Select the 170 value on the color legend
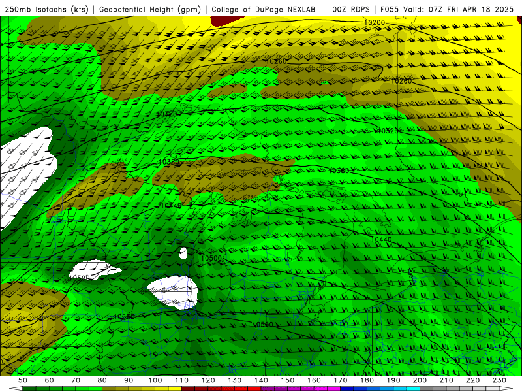This screenshot has height=392, width=522. click(341, 380)
